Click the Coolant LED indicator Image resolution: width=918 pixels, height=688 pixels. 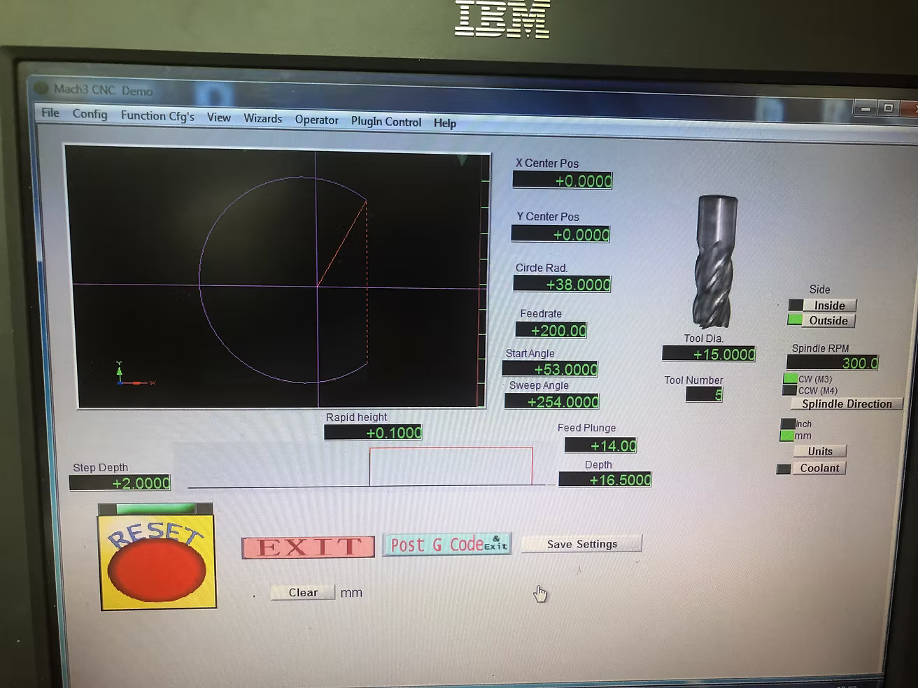[784, 468]
